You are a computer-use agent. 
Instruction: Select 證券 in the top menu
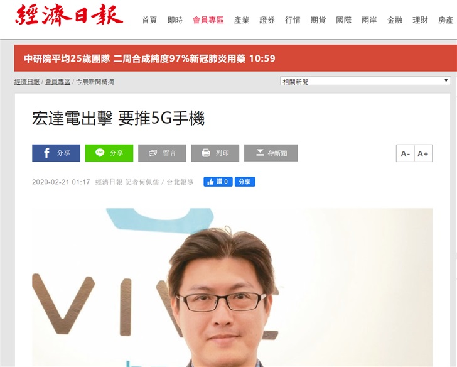[267, 20]
